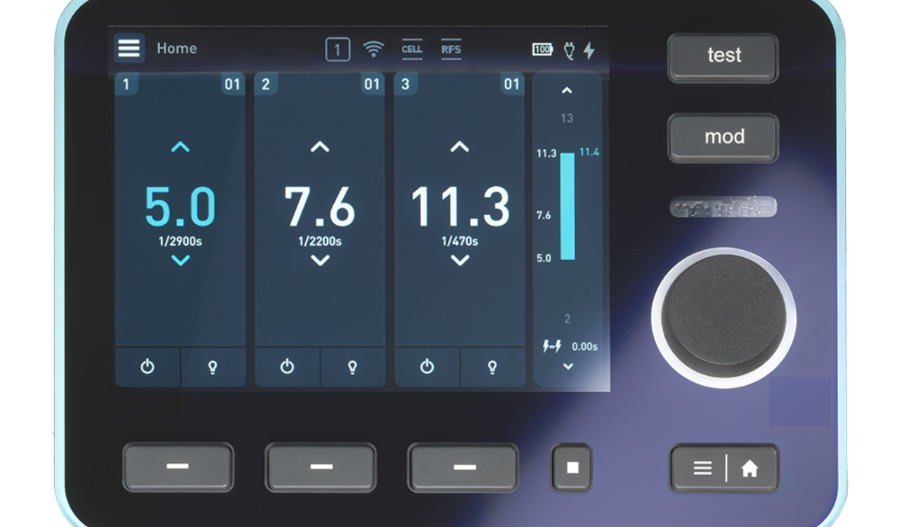Click the 1/2900s flash duration
The image size is (900, 527).
pyautogui.click(x=180, y=242)
